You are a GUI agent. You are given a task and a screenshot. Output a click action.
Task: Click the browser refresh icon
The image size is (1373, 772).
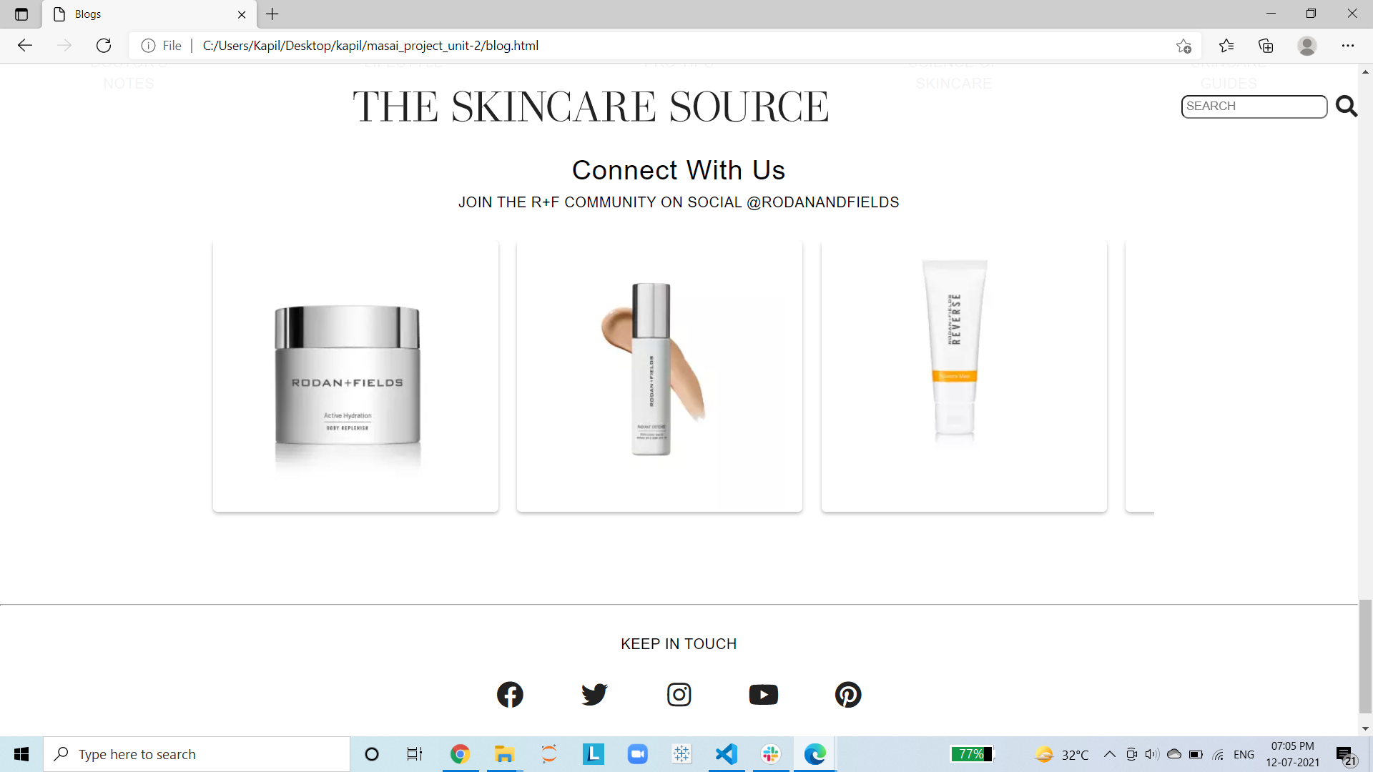[104, 46]
